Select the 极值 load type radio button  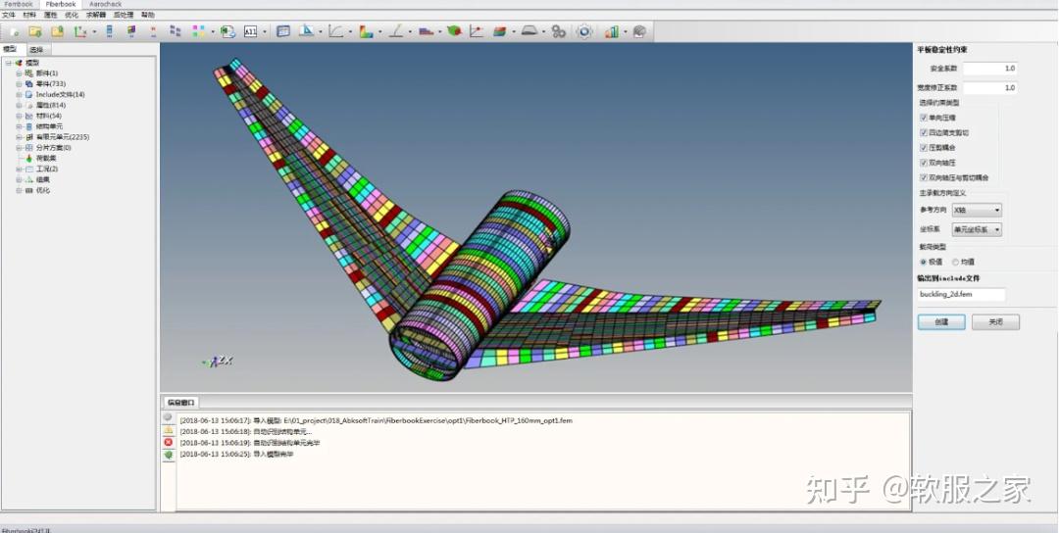[924, 262]
